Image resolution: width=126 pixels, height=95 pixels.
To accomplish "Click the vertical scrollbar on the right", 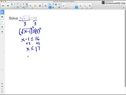I will [125, 48].
